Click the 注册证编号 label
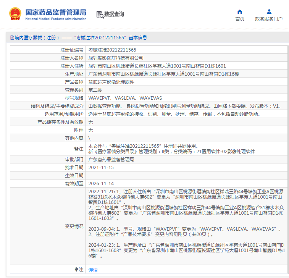Screen dimensions: 289x278 72,50
